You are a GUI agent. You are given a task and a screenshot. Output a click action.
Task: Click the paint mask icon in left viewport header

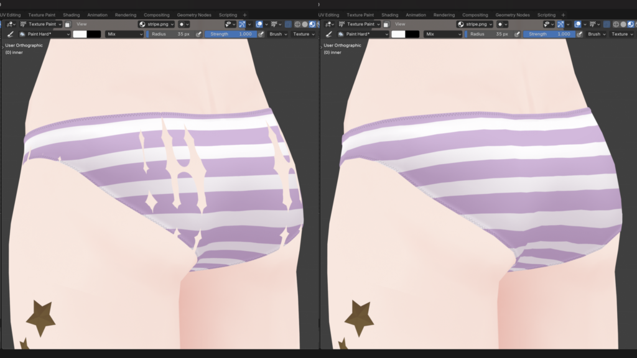(x=67, y=24)
